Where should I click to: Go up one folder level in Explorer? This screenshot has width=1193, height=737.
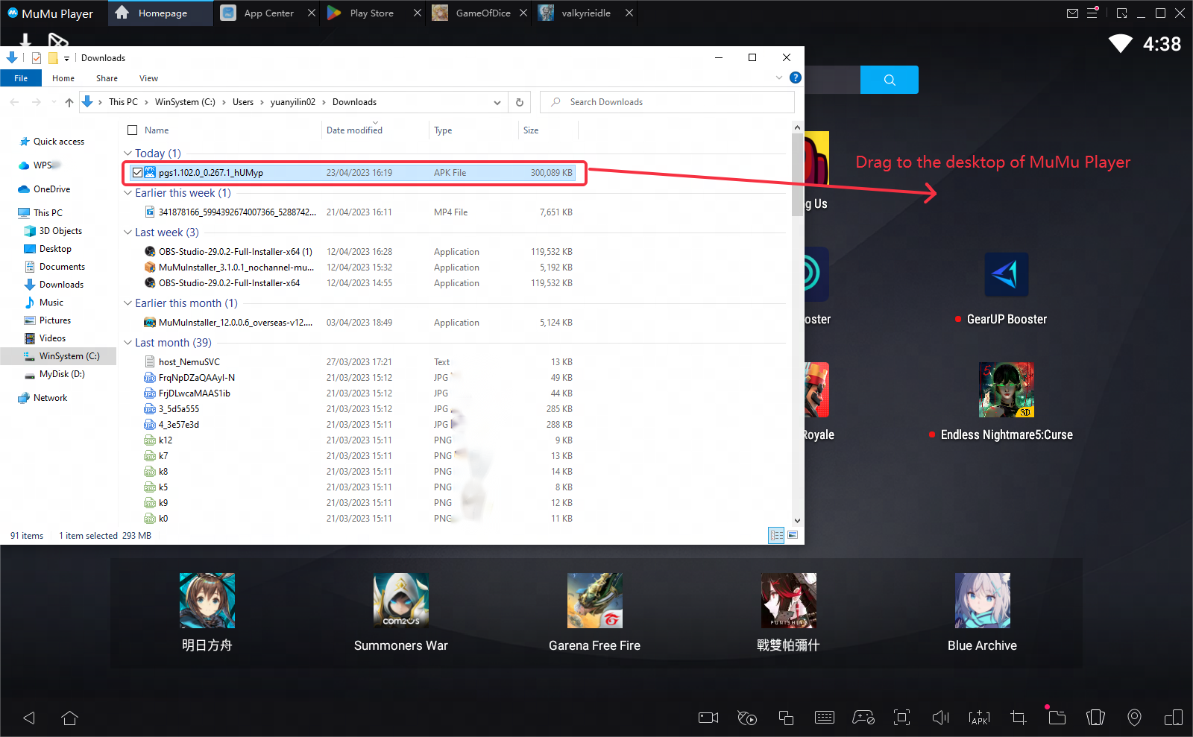[69, 102]
